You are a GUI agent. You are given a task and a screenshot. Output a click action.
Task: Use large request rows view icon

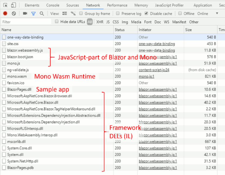(x=65, y=14)
